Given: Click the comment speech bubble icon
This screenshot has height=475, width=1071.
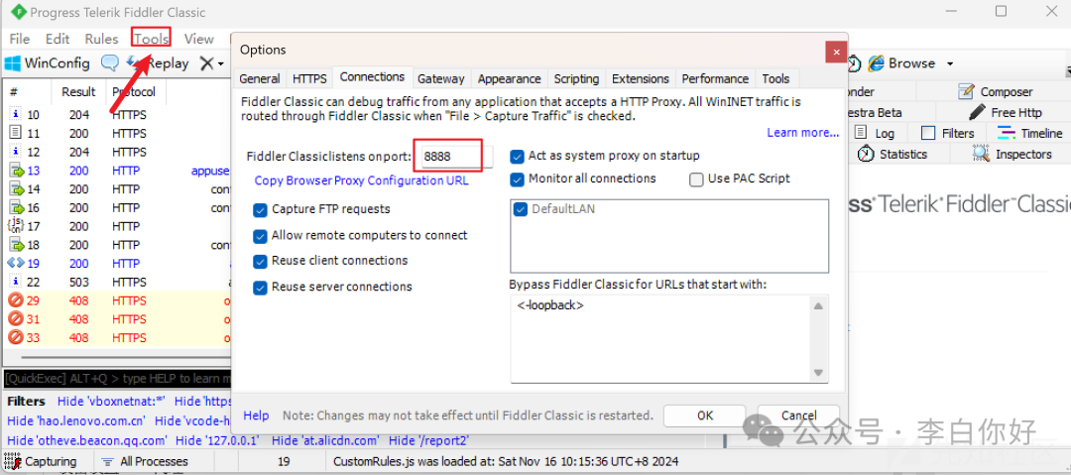Looking at the screenshot, I should [x=110, y=63].
